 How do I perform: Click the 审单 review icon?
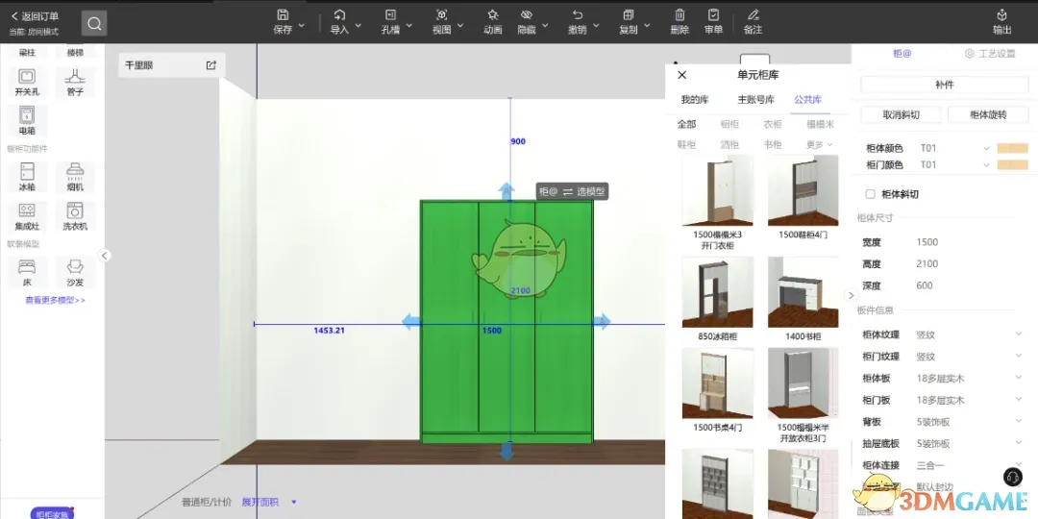click(713, 15)
